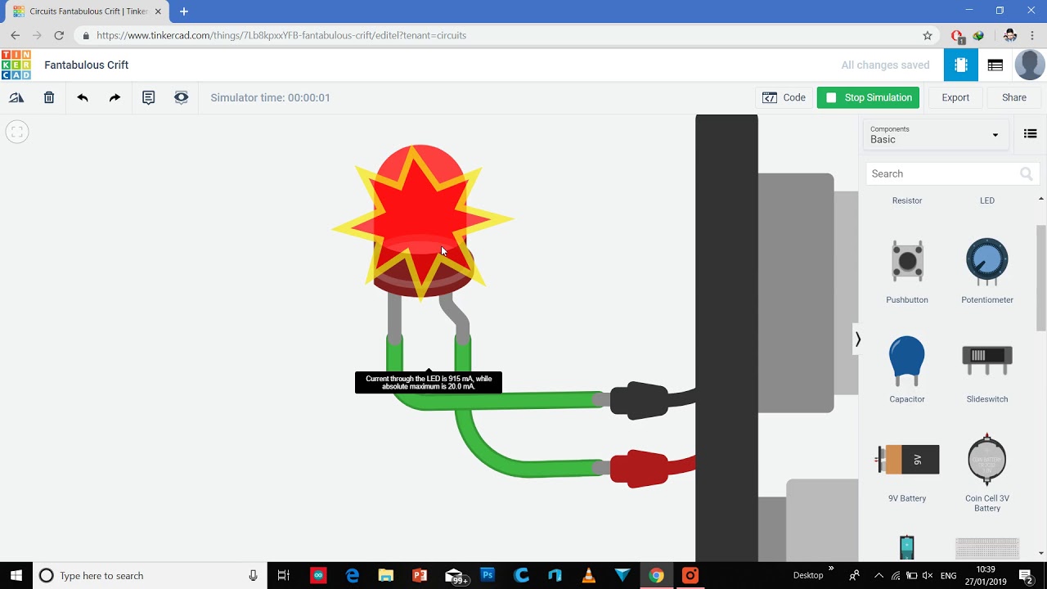Show hidden system tray icons
Screen dimensions: 1047x589
[x=879, y=575]
